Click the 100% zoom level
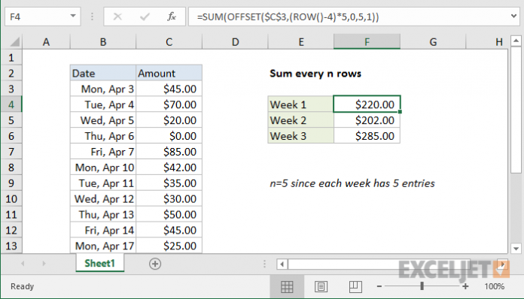 tap(494, 286)
